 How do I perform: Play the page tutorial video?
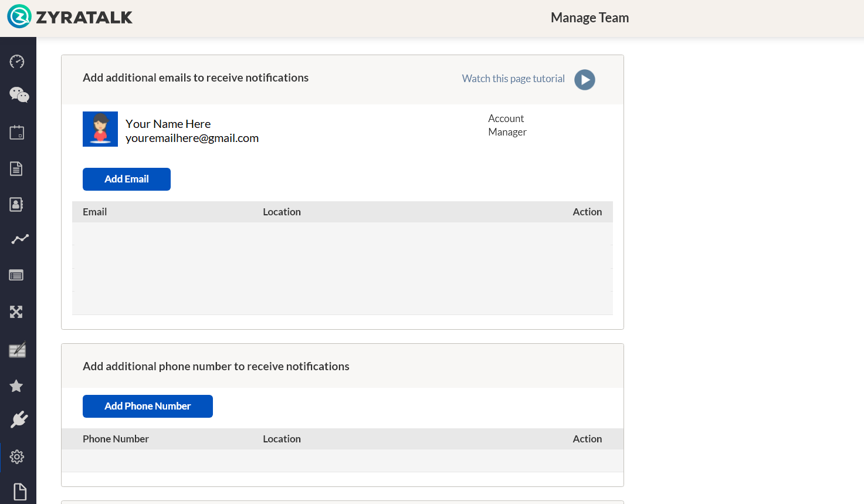click(x=584, y=80)
